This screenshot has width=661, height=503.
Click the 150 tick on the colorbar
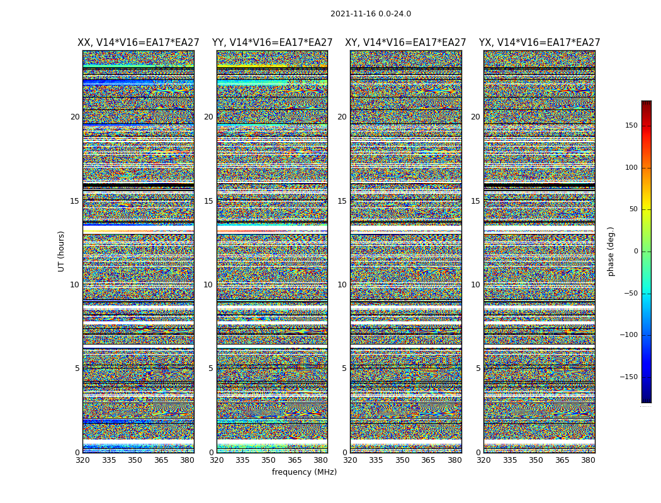pos(631,125)
